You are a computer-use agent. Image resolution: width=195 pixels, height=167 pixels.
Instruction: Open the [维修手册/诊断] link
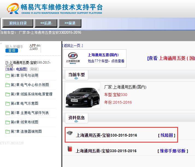pos(173,151)
